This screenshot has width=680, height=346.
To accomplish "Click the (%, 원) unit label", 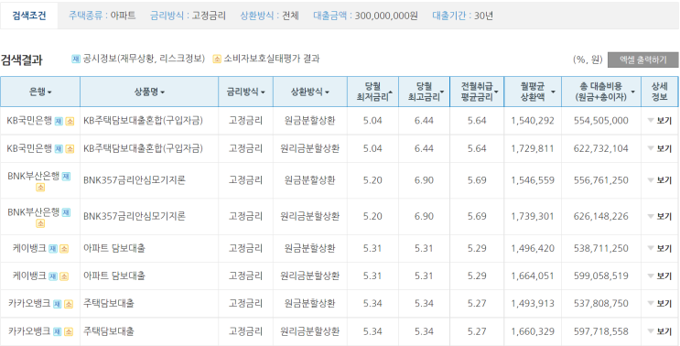I will tap(588, 59).
